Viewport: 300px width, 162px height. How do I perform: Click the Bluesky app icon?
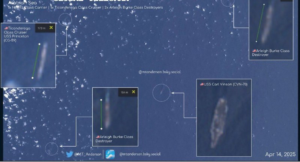tap(110, 154)
